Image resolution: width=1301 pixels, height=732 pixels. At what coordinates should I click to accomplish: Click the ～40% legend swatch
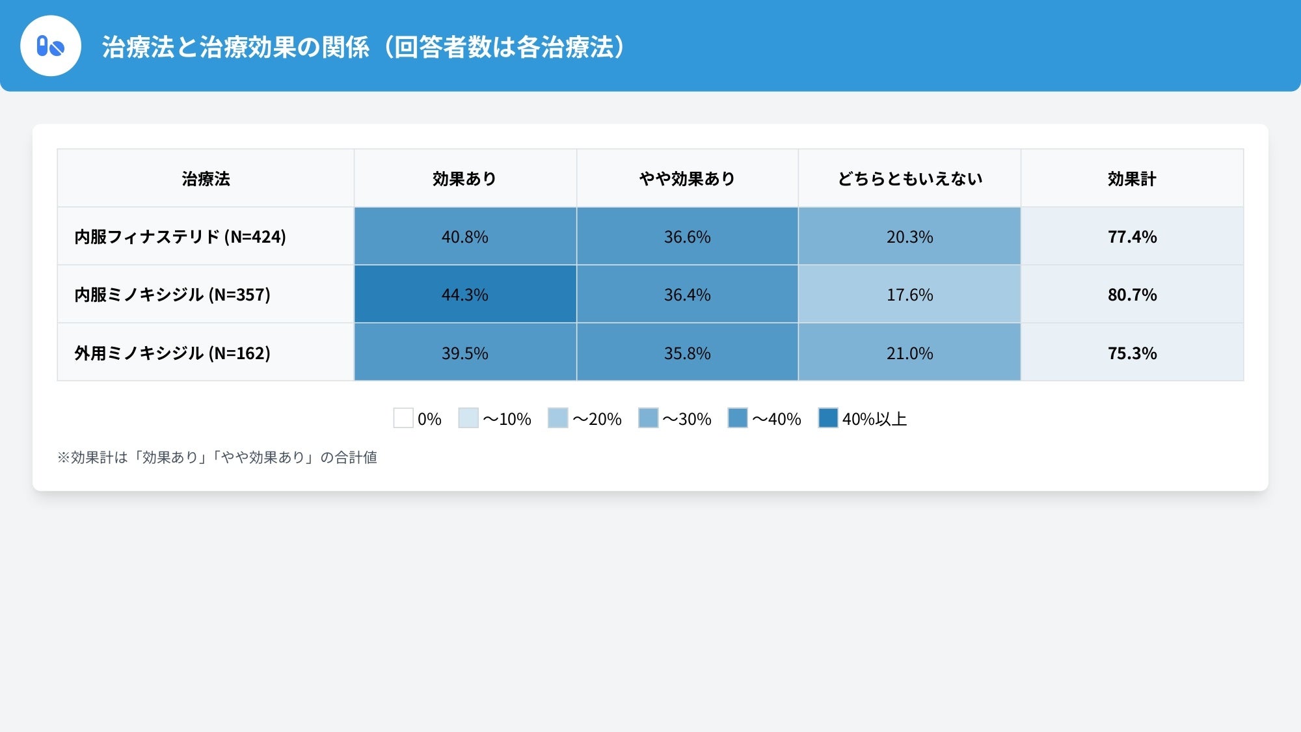pos(738,418)
